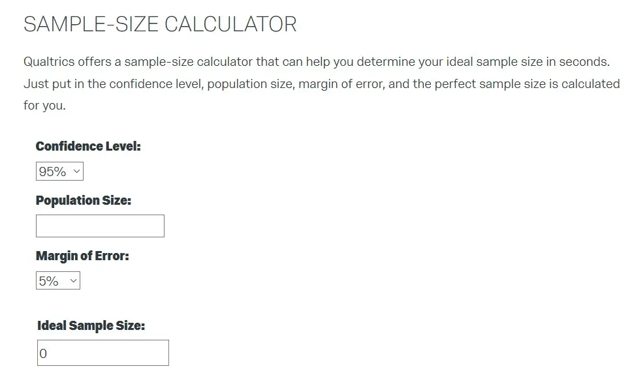Image resolution: width=630 pixels, height=388 pixels.
Task: Focus the Population Size input field
Action: coord(100,226)
